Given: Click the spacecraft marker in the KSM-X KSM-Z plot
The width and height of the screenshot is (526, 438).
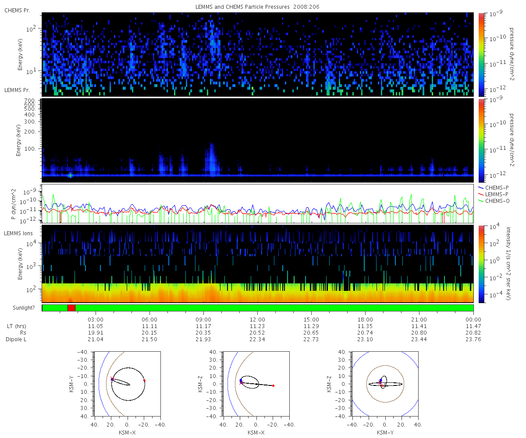Looking at the screenshot, I should click(241, 381).
